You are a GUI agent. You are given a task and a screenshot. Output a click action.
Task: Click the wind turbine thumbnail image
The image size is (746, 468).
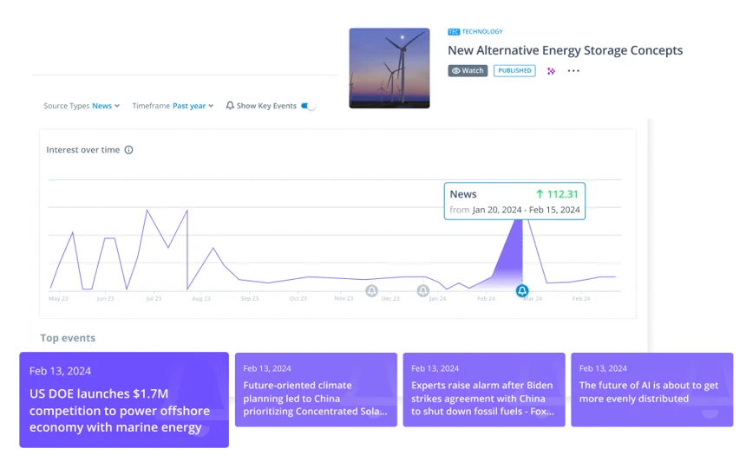[x=389, y=68]
